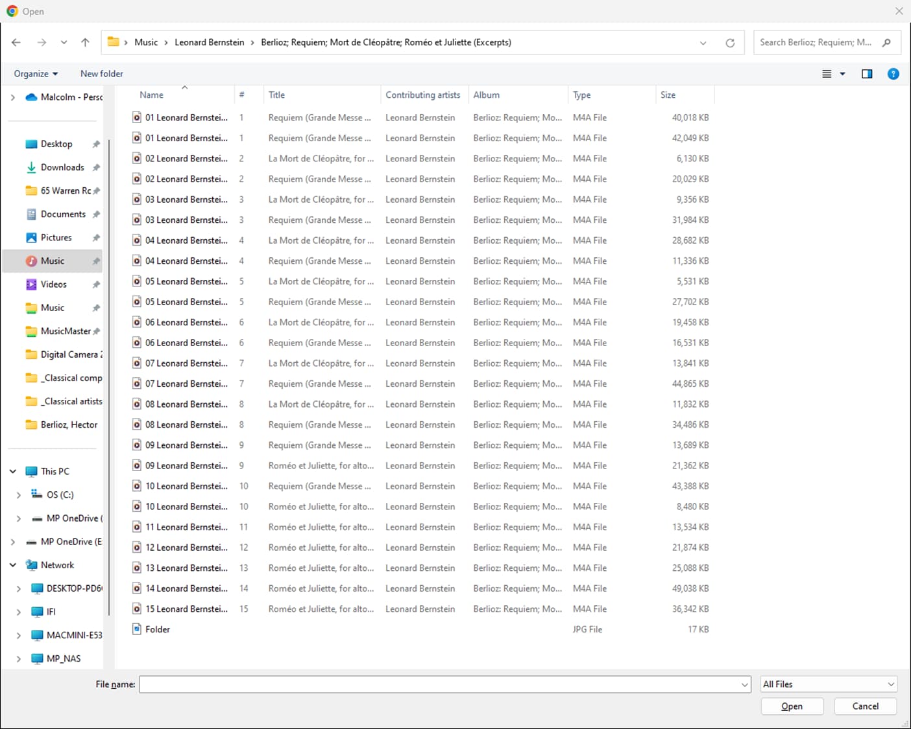
Task: Open the recent locations chevron
Action: click(64, 42)
